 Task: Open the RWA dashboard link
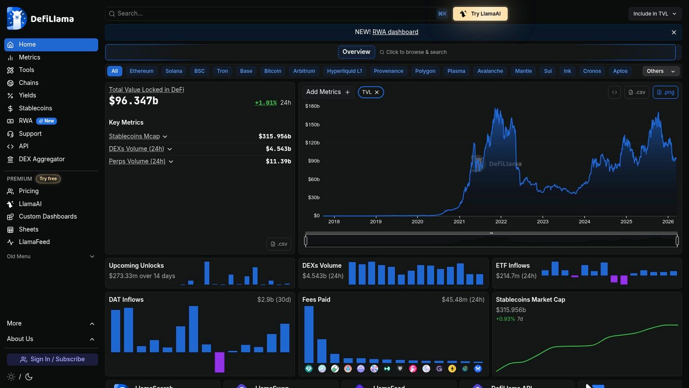(x=395, y=32)
